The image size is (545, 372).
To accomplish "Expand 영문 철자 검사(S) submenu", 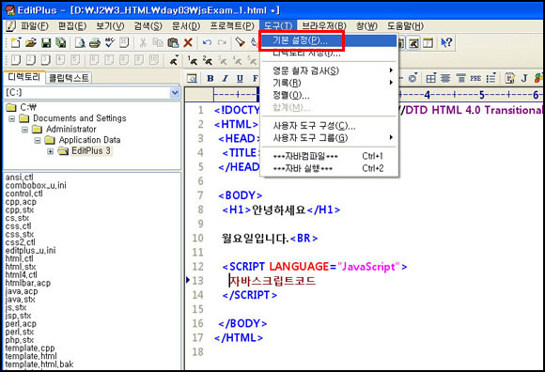I will coord(329,70).
